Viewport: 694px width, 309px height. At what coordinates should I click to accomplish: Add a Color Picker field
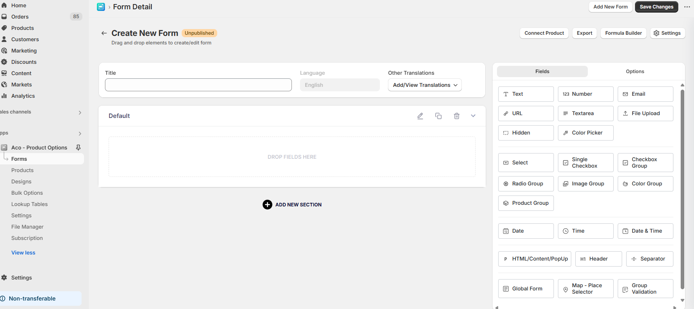[585, 133]
